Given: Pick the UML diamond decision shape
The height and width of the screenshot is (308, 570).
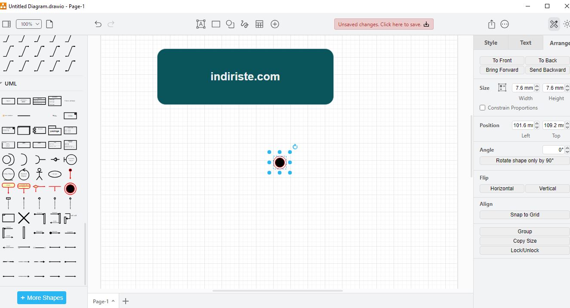Looking at the screenshot, I should pyautogui.click(x=39, y=188).
